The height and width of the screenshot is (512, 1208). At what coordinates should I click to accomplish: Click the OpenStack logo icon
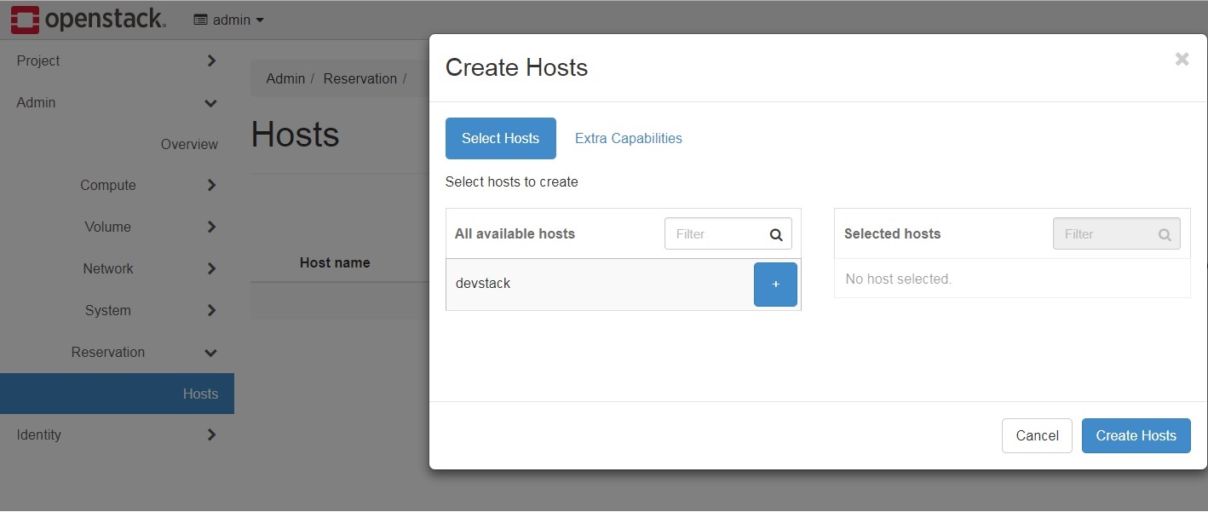click(x=25, y=20)
